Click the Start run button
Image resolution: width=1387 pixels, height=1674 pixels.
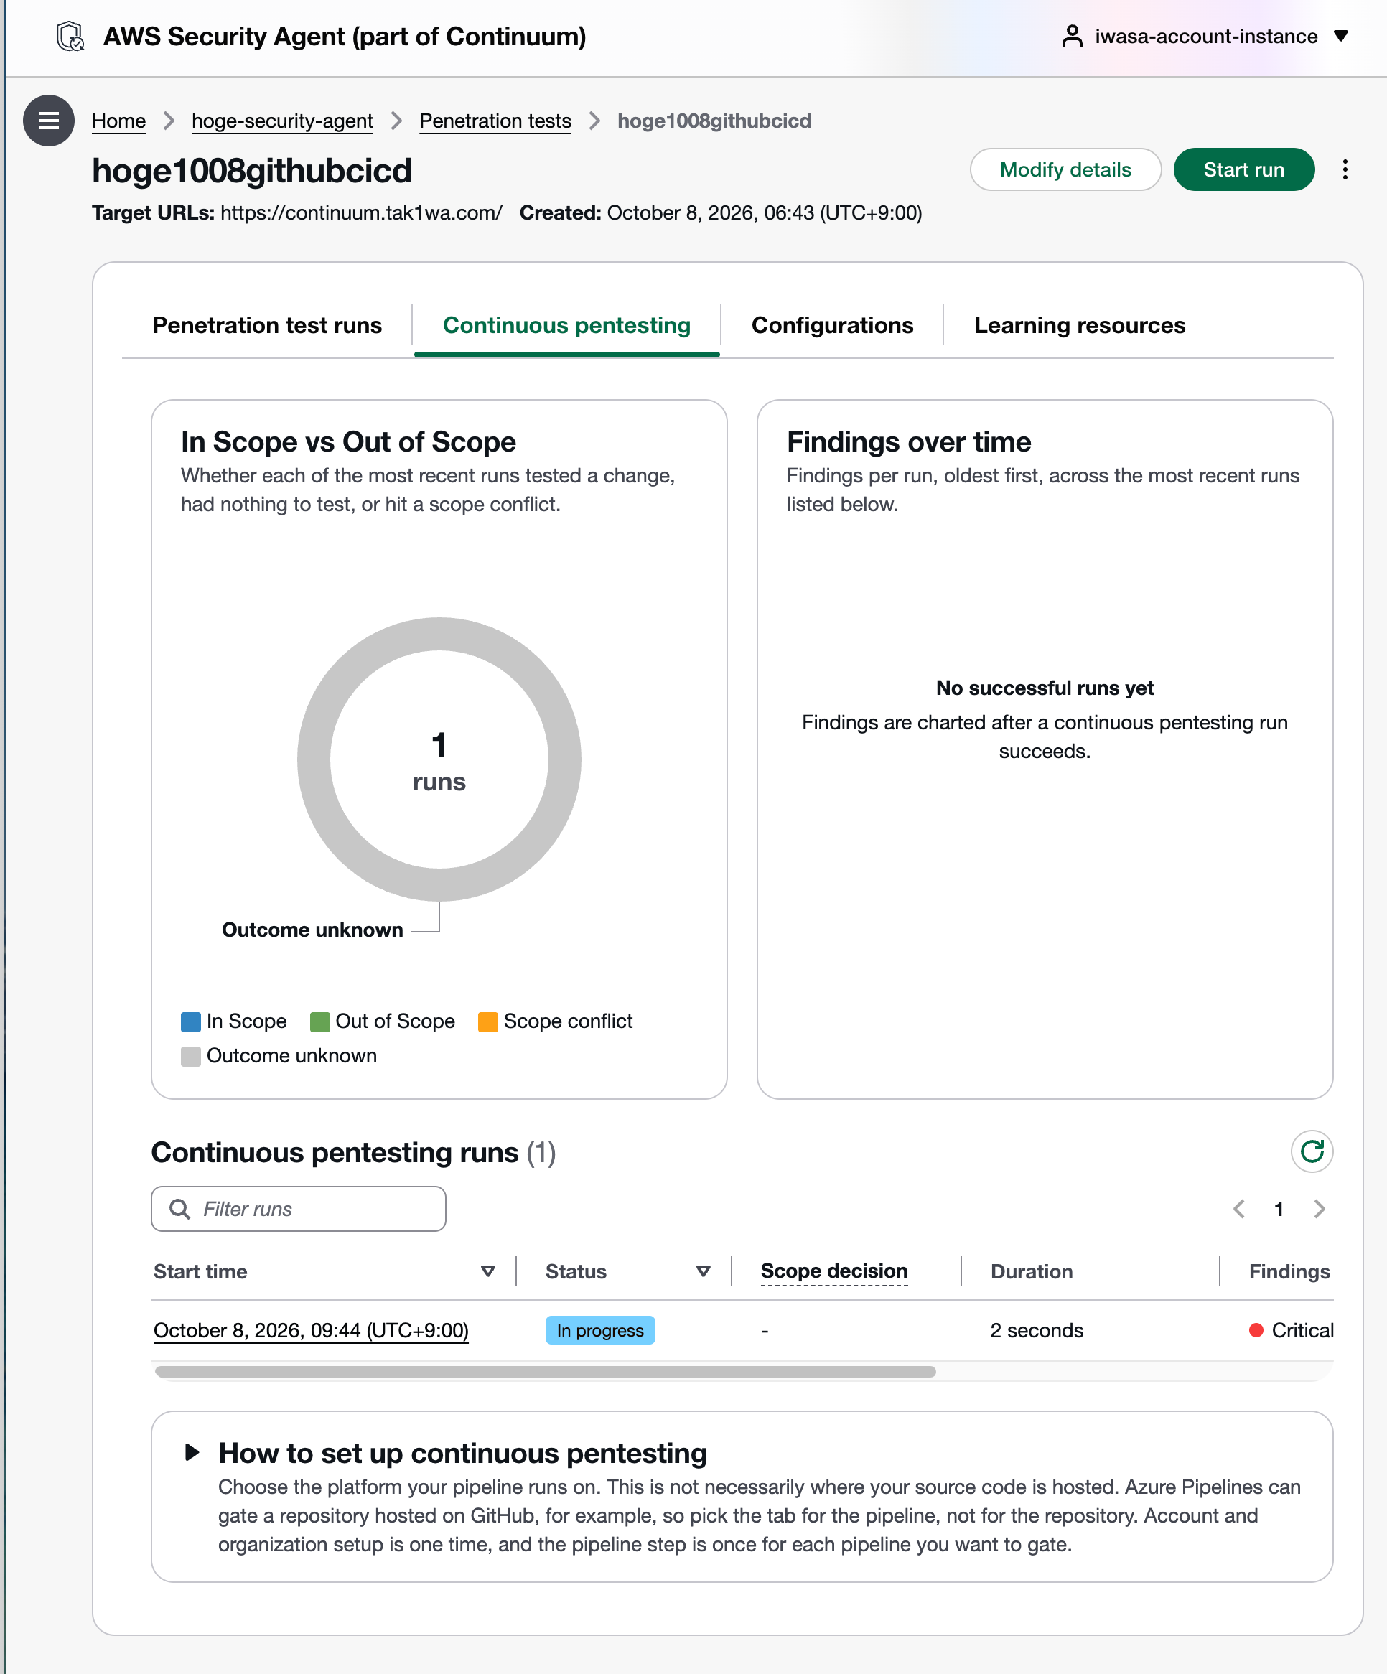(x=1243, y=170)
